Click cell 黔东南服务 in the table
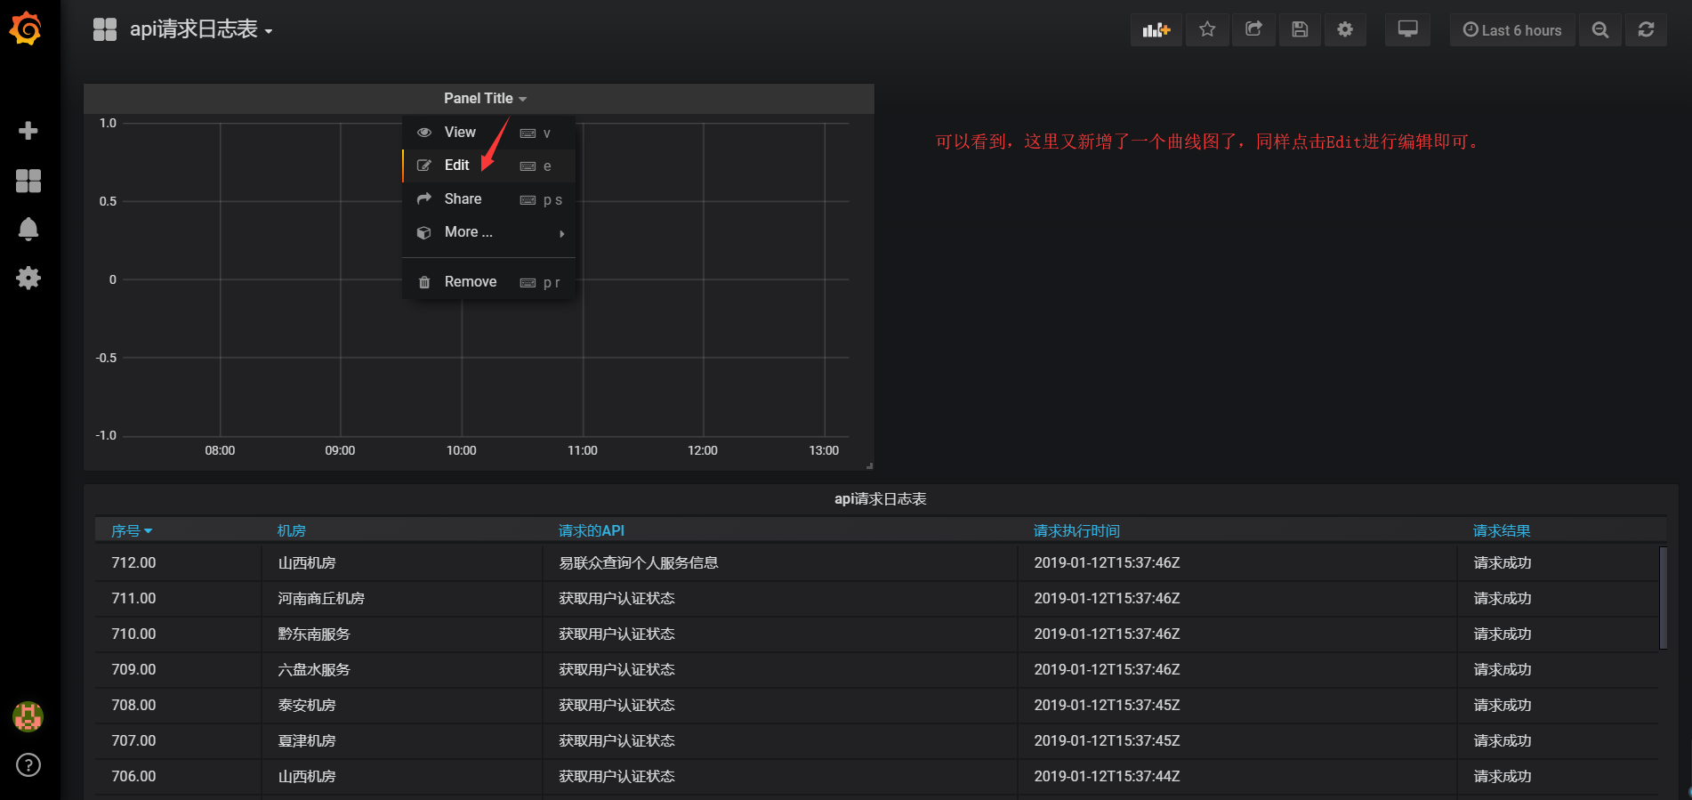 [314, 634]
